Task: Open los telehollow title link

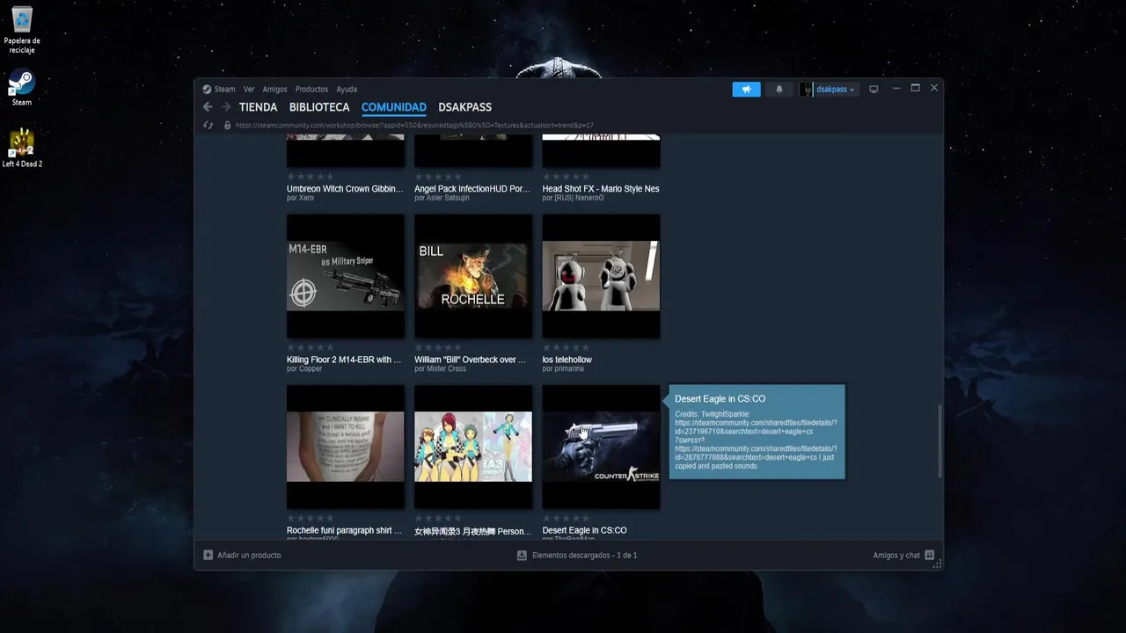Action: [x=567, y=360]
